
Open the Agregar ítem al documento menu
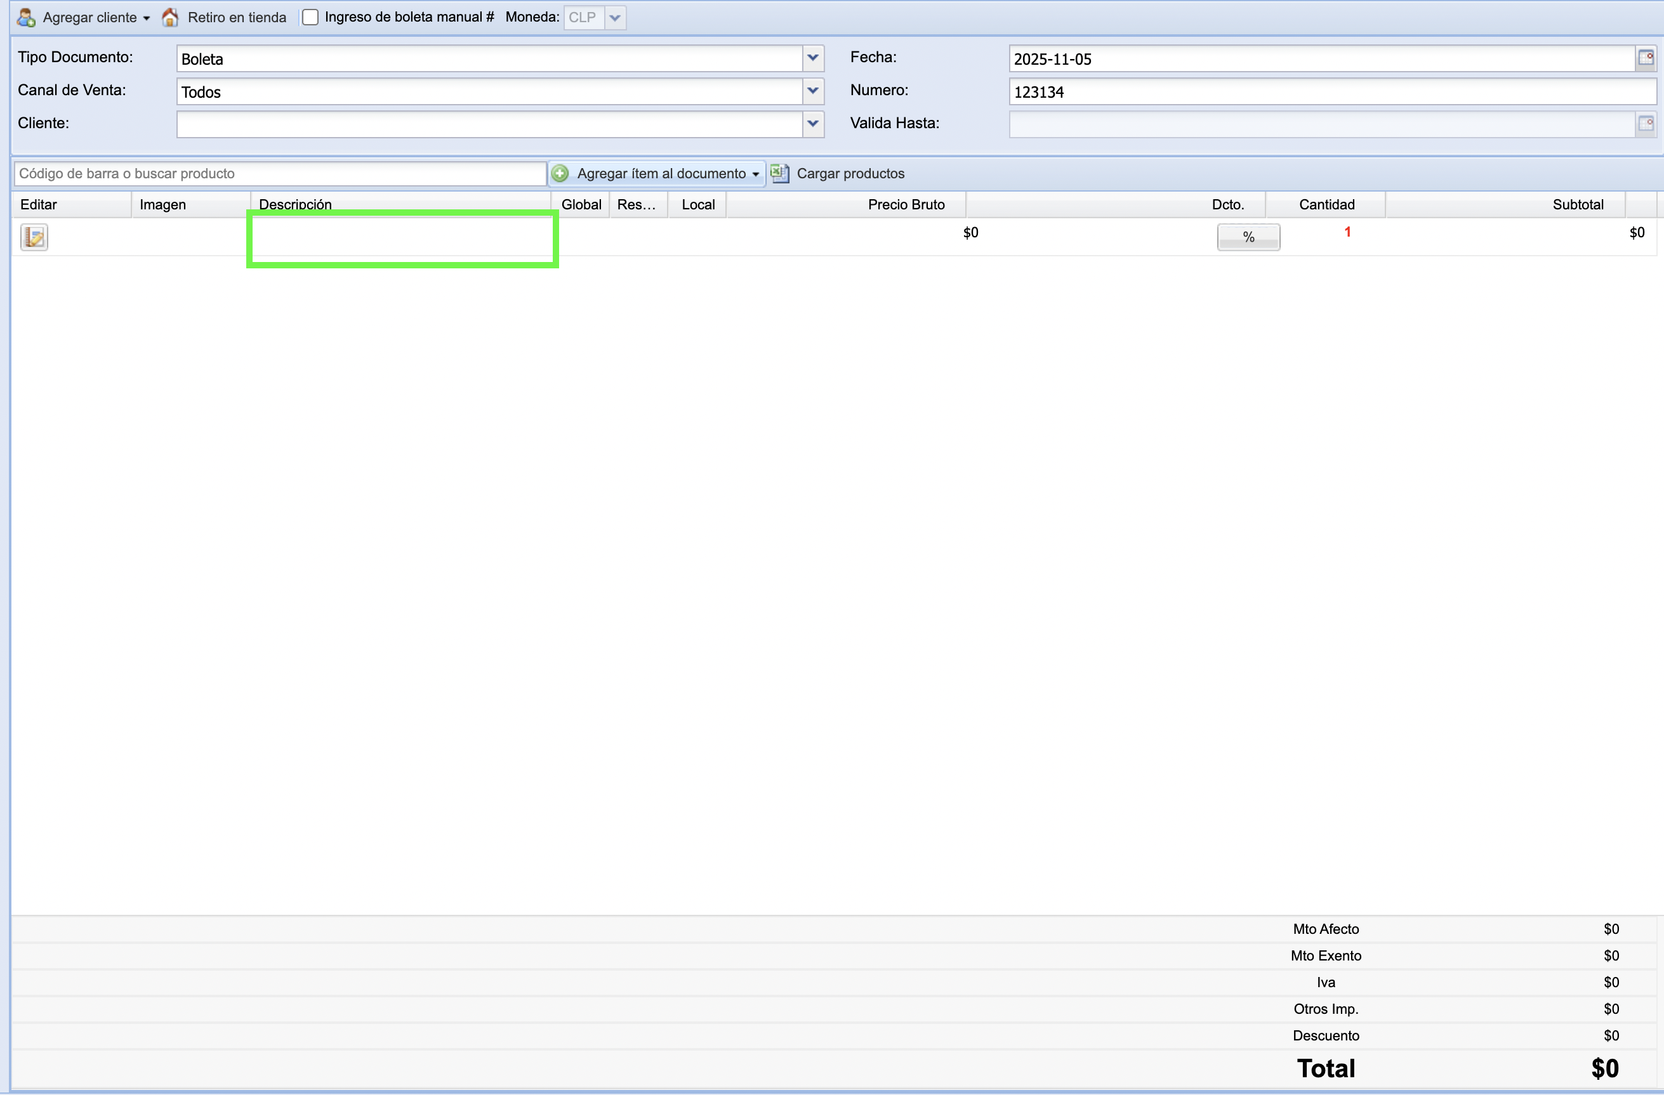(755, 174)
